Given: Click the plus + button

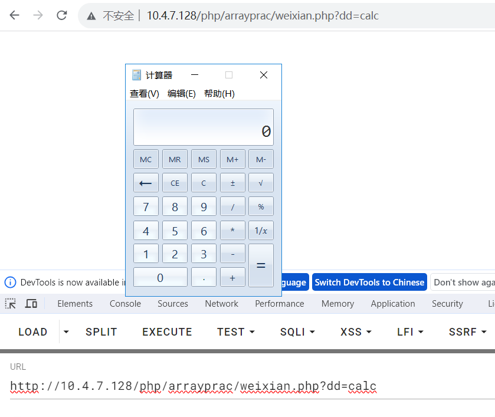Looking at the screenshot, I should (x=232, y=277).
